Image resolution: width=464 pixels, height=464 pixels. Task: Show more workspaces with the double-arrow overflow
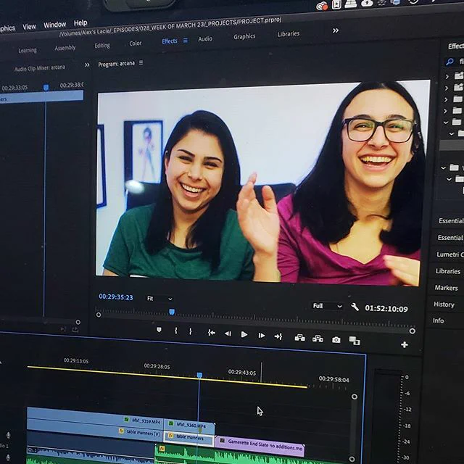pyautogui.click(x=336, y=30)
